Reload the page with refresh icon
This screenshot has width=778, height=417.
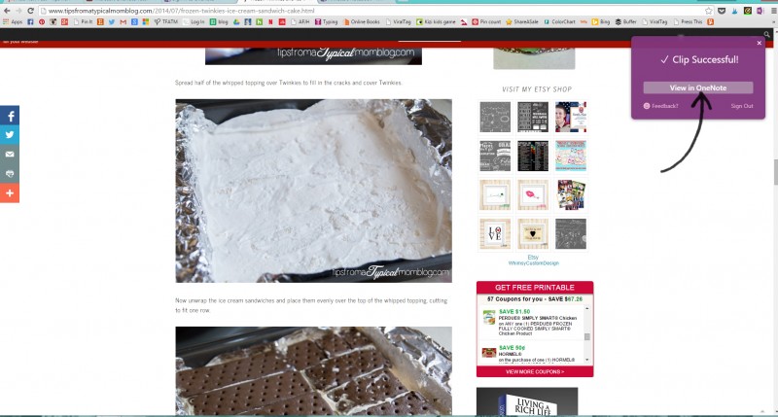click(32, 10)
